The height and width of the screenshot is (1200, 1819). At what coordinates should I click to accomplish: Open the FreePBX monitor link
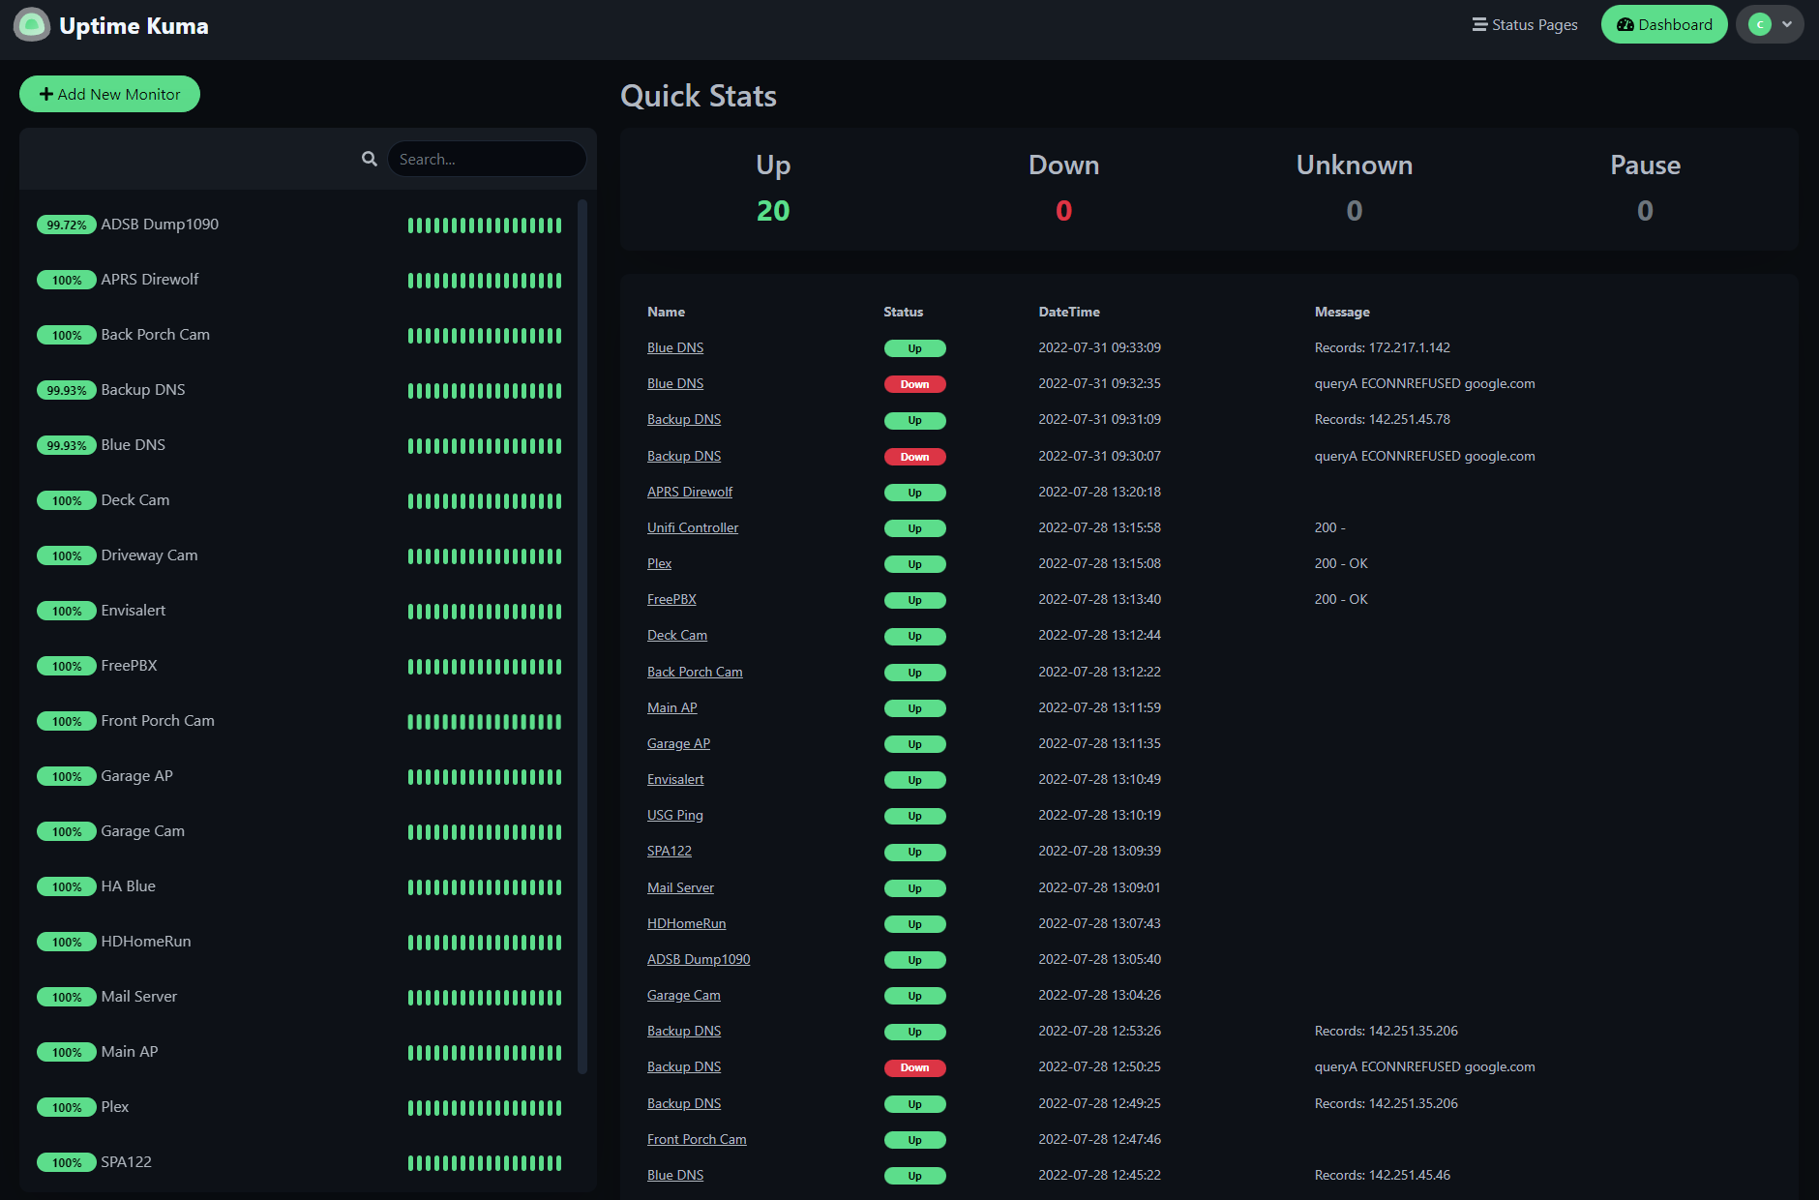(671, 599)
